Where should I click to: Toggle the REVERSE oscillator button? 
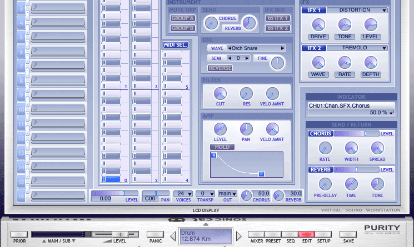pos(220,68)
